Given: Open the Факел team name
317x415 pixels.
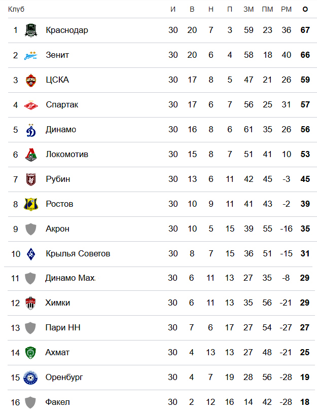Looking at the screenshot, I should (x=57, y=402).
